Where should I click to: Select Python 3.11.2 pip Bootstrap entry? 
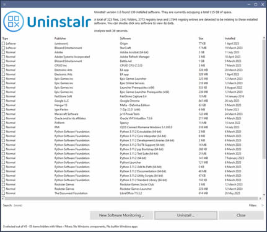[141, 149]
